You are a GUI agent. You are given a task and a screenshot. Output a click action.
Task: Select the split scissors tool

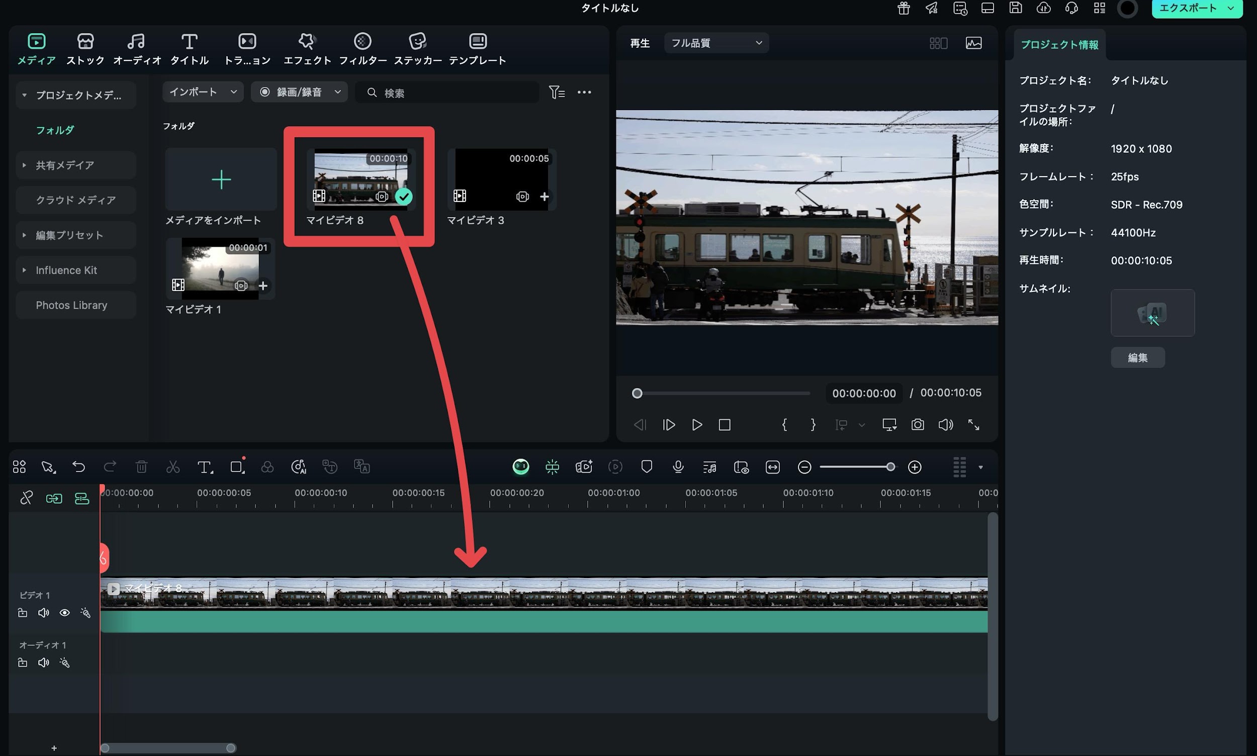click(x=173, y=466)
